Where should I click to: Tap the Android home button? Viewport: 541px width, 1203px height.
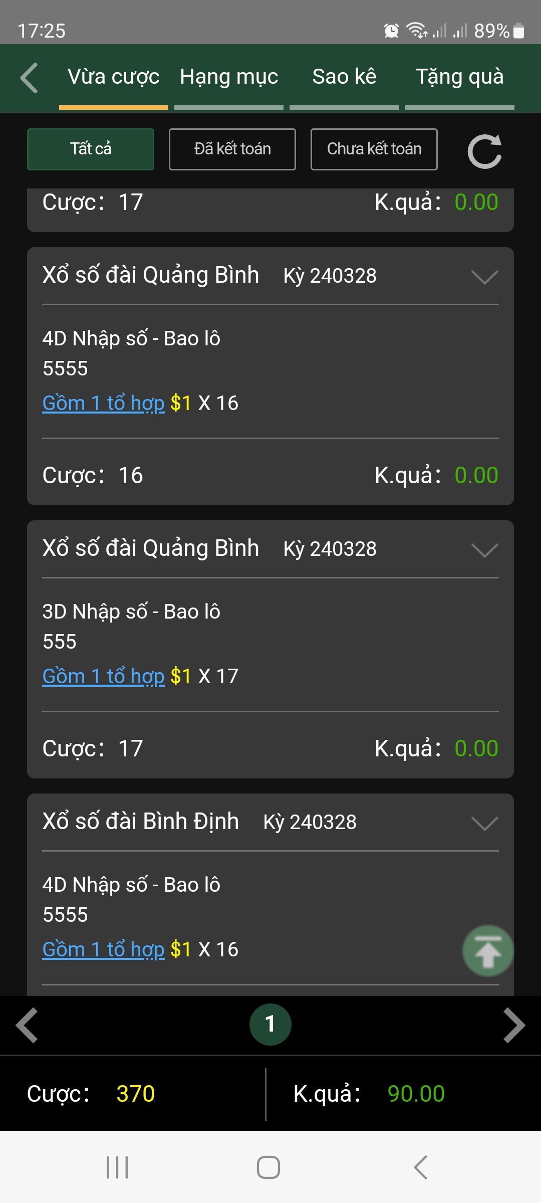click(x=268, y=1167)
